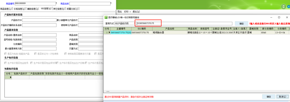Image resolution: width=290 pixels, height=102 pixels.
Task: Click the row pointer in 包装标识信息 grid
Action: coord(8,78)
